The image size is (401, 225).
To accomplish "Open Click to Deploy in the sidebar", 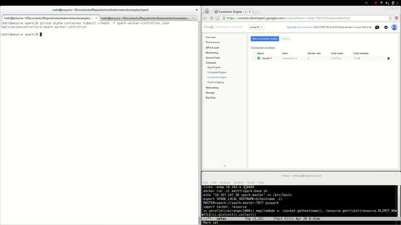I will (x=216, y=82).
